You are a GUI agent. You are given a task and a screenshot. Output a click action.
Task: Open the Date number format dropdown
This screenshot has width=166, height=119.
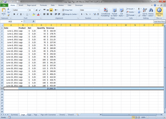point(98,10)
